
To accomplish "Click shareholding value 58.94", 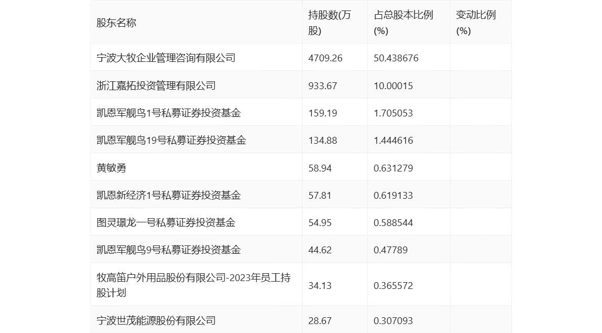I will pos(320,168).
